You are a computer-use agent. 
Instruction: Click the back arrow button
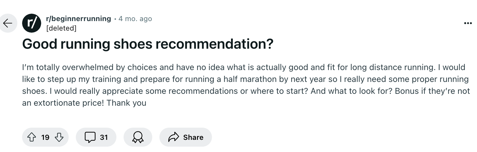click(x=8, y=23)
